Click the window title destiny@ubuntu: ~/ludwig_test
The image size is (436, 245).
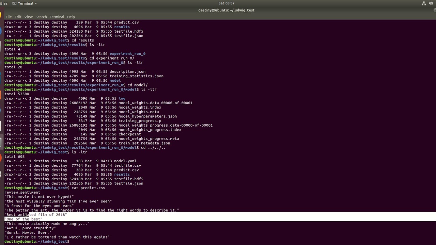(226, 10)
